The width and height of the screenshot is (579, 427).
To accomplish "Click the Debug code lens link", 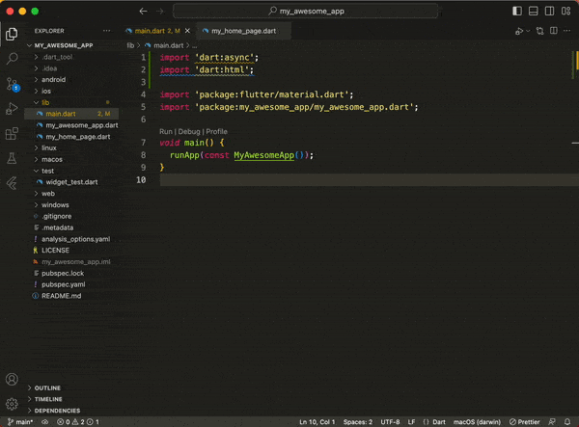I will coord(189,131).
